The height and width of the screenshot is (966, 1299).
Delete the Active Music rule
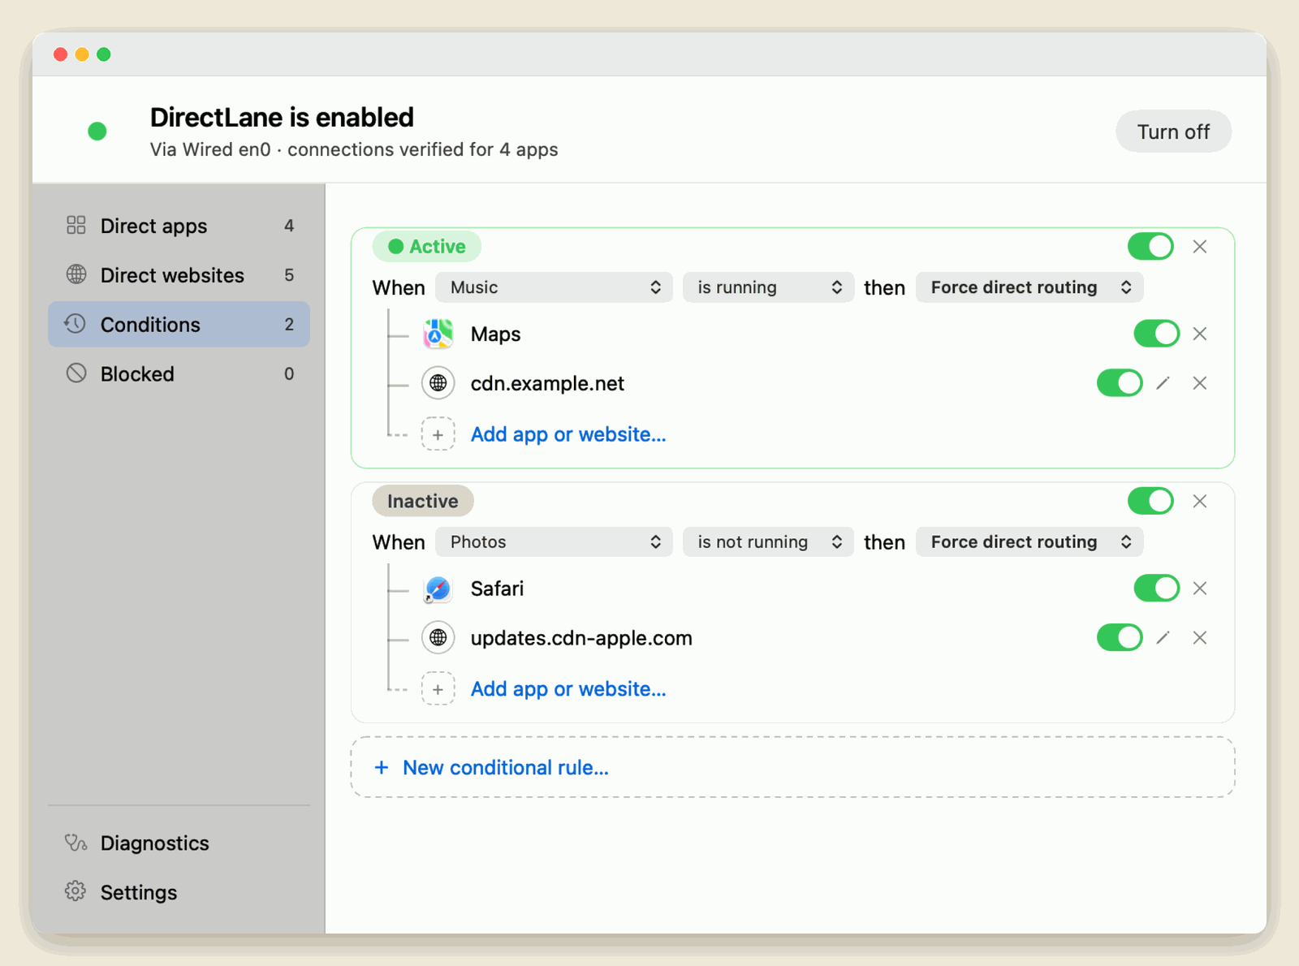pos(1200,247)
